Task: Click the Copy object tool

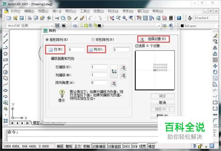Action: [x=215, y=42]
